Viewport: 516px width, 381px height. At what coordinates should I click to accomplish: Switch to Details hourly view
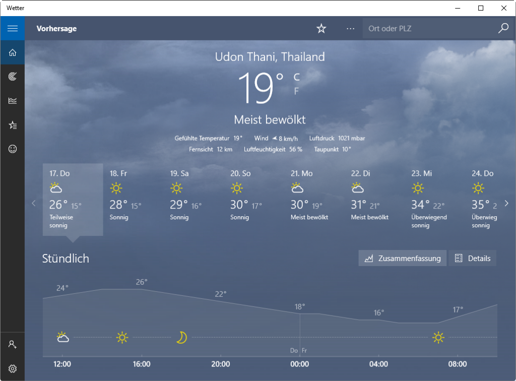(x=472, y=258)
